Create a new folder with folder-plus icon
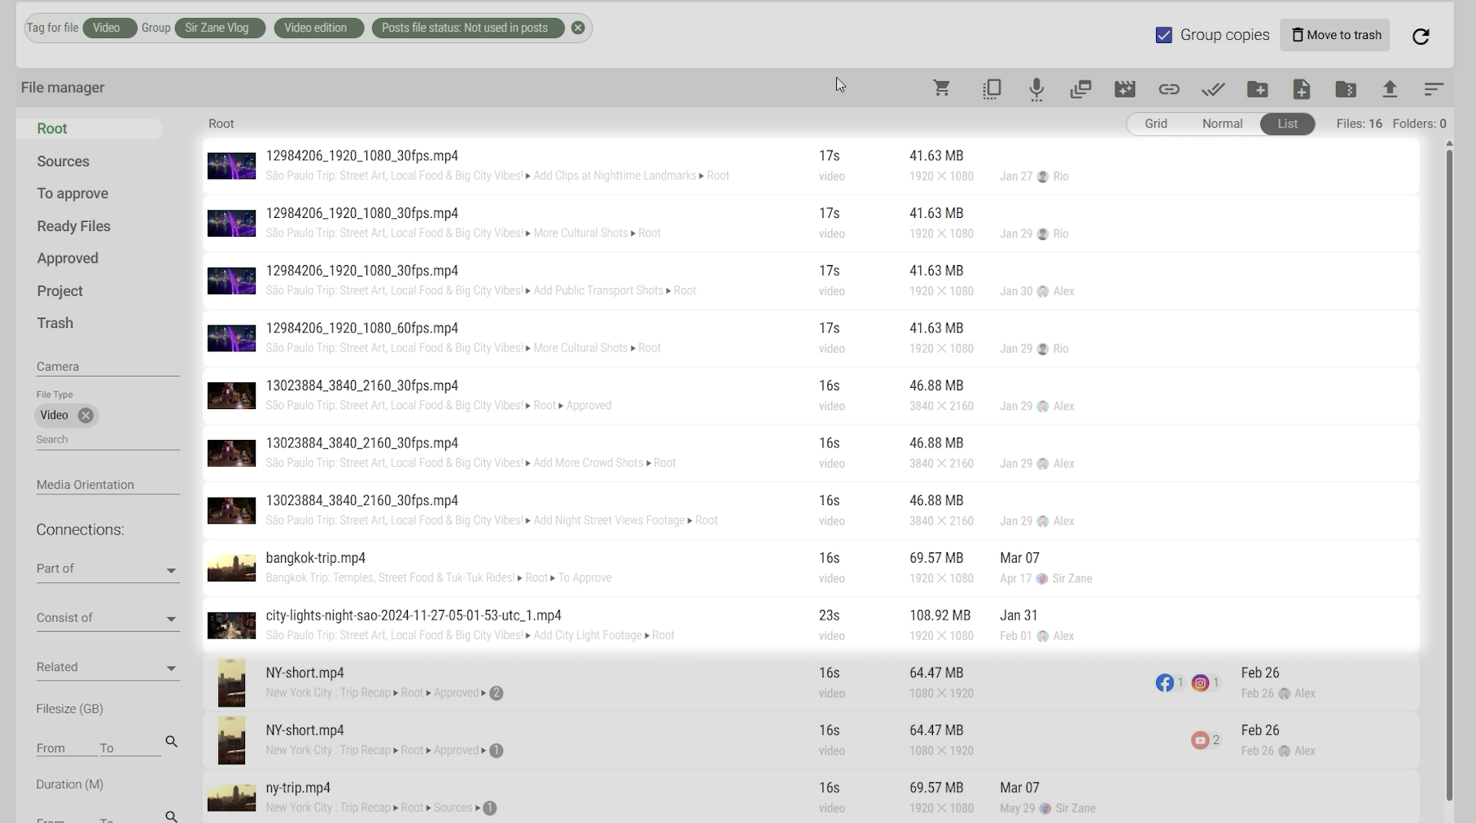This screenshot has width=1476, height=823. (1257, 89)
